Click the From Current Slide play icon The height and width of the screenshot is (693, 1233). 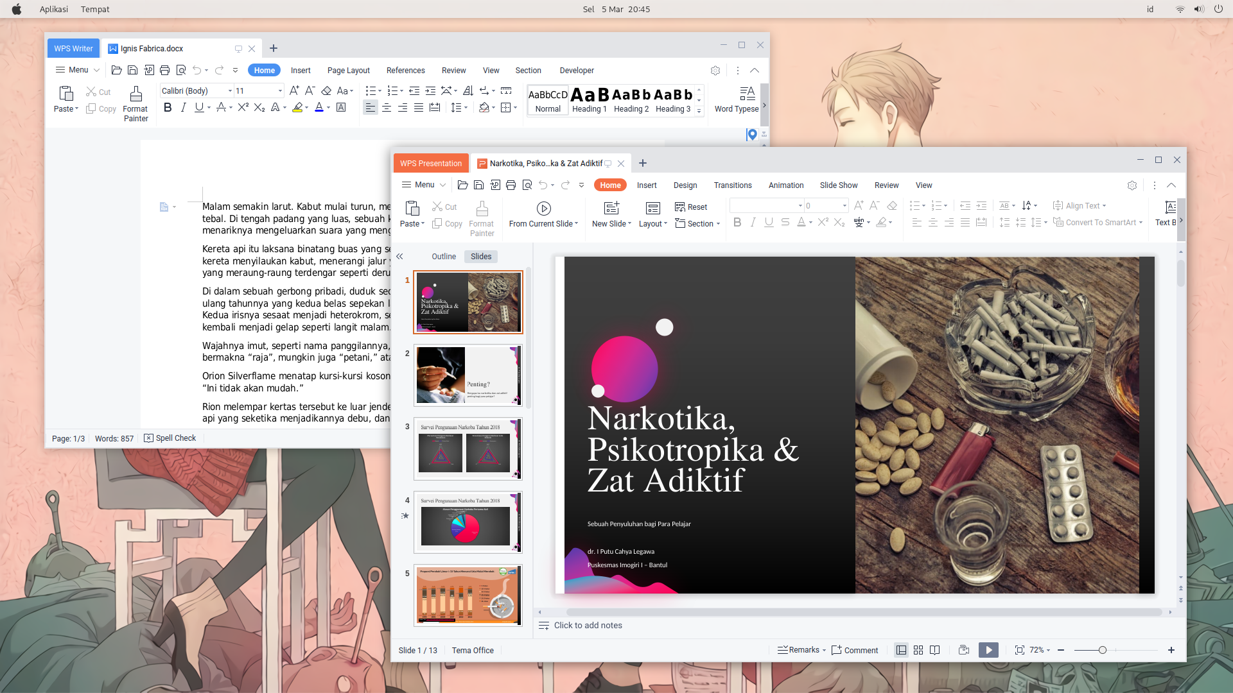coord(543,209)
